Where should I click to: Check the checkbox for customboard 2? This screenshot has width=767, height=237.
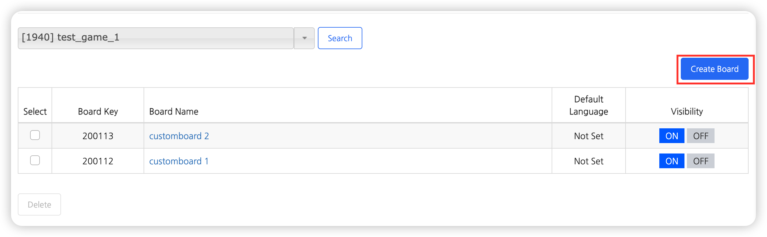pos(35,135)
